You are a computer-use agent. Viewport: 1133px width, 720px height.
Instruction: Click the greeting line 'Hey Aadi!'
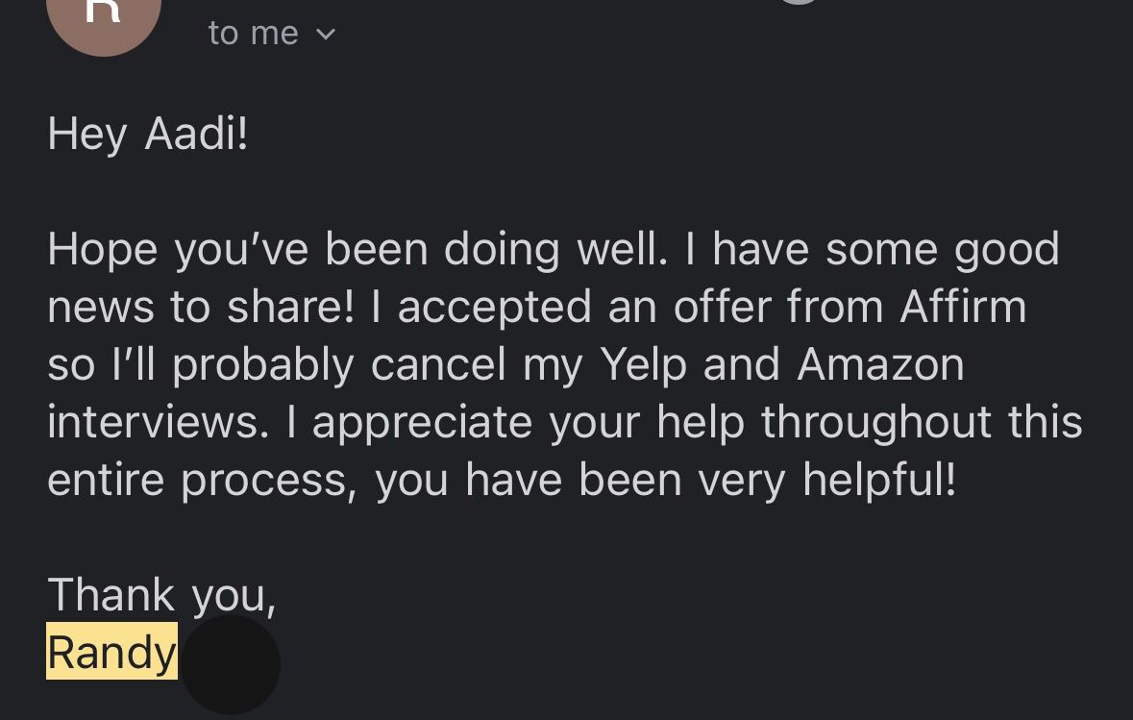(x=147, y=134)
